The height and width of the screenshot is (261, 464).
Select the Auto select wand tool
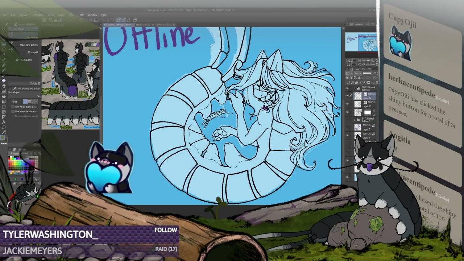[4, 54]
